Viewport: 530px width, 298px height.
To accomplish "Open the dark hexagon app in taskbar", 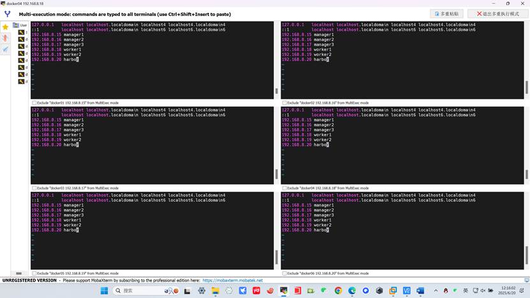I will click(x=379, y=290).
